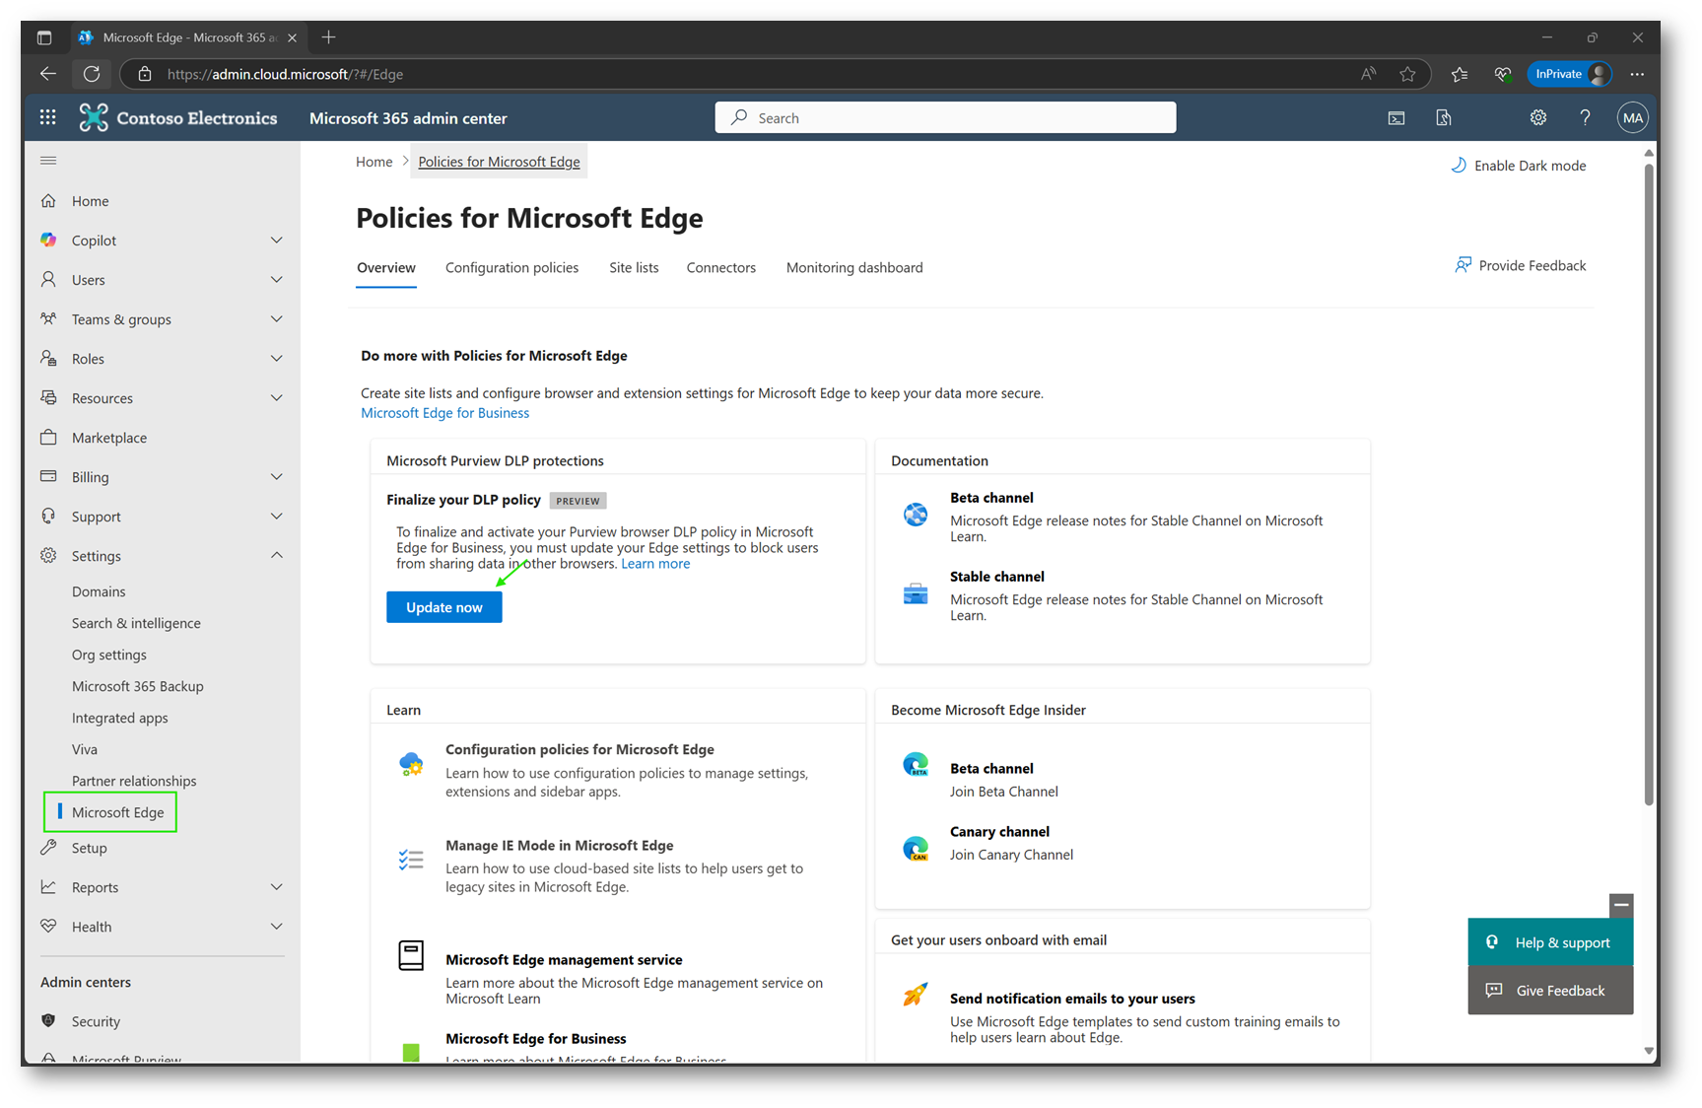Click the Update now button
The image size is (1702, 1108).
(444, 607)
